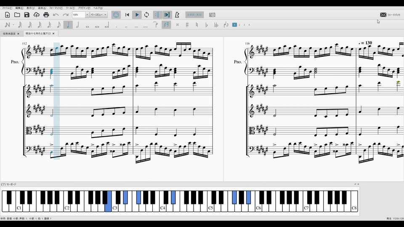Click the Play button in the toolbar

pos(137,15)
